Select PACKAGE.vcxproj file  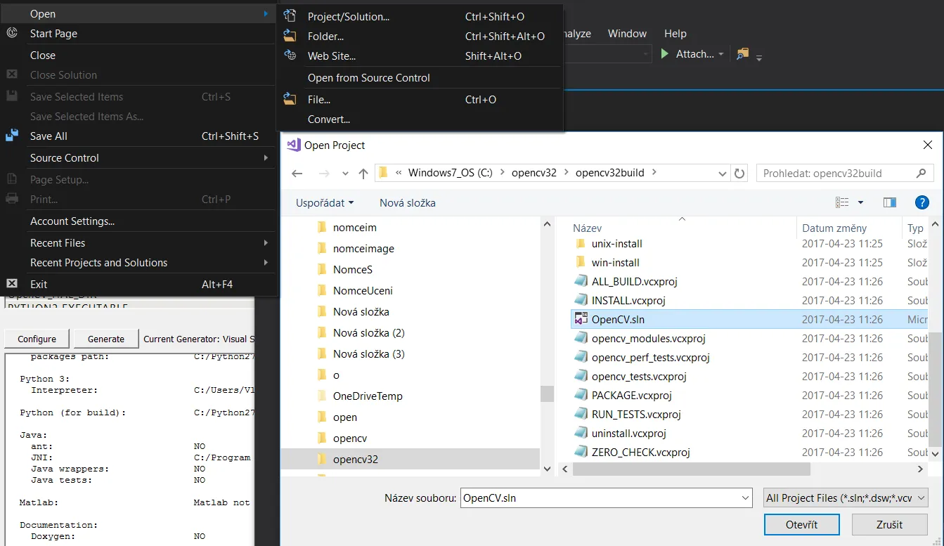pos(631,395)
